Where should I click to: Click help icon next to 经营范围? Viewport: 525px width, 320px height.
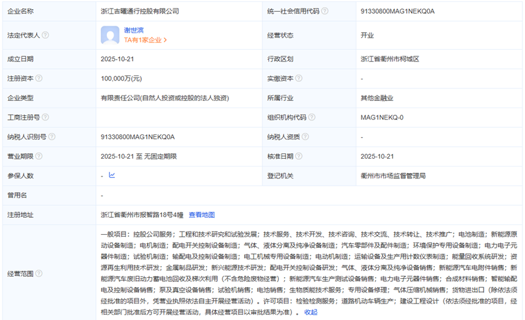[38, 273]
